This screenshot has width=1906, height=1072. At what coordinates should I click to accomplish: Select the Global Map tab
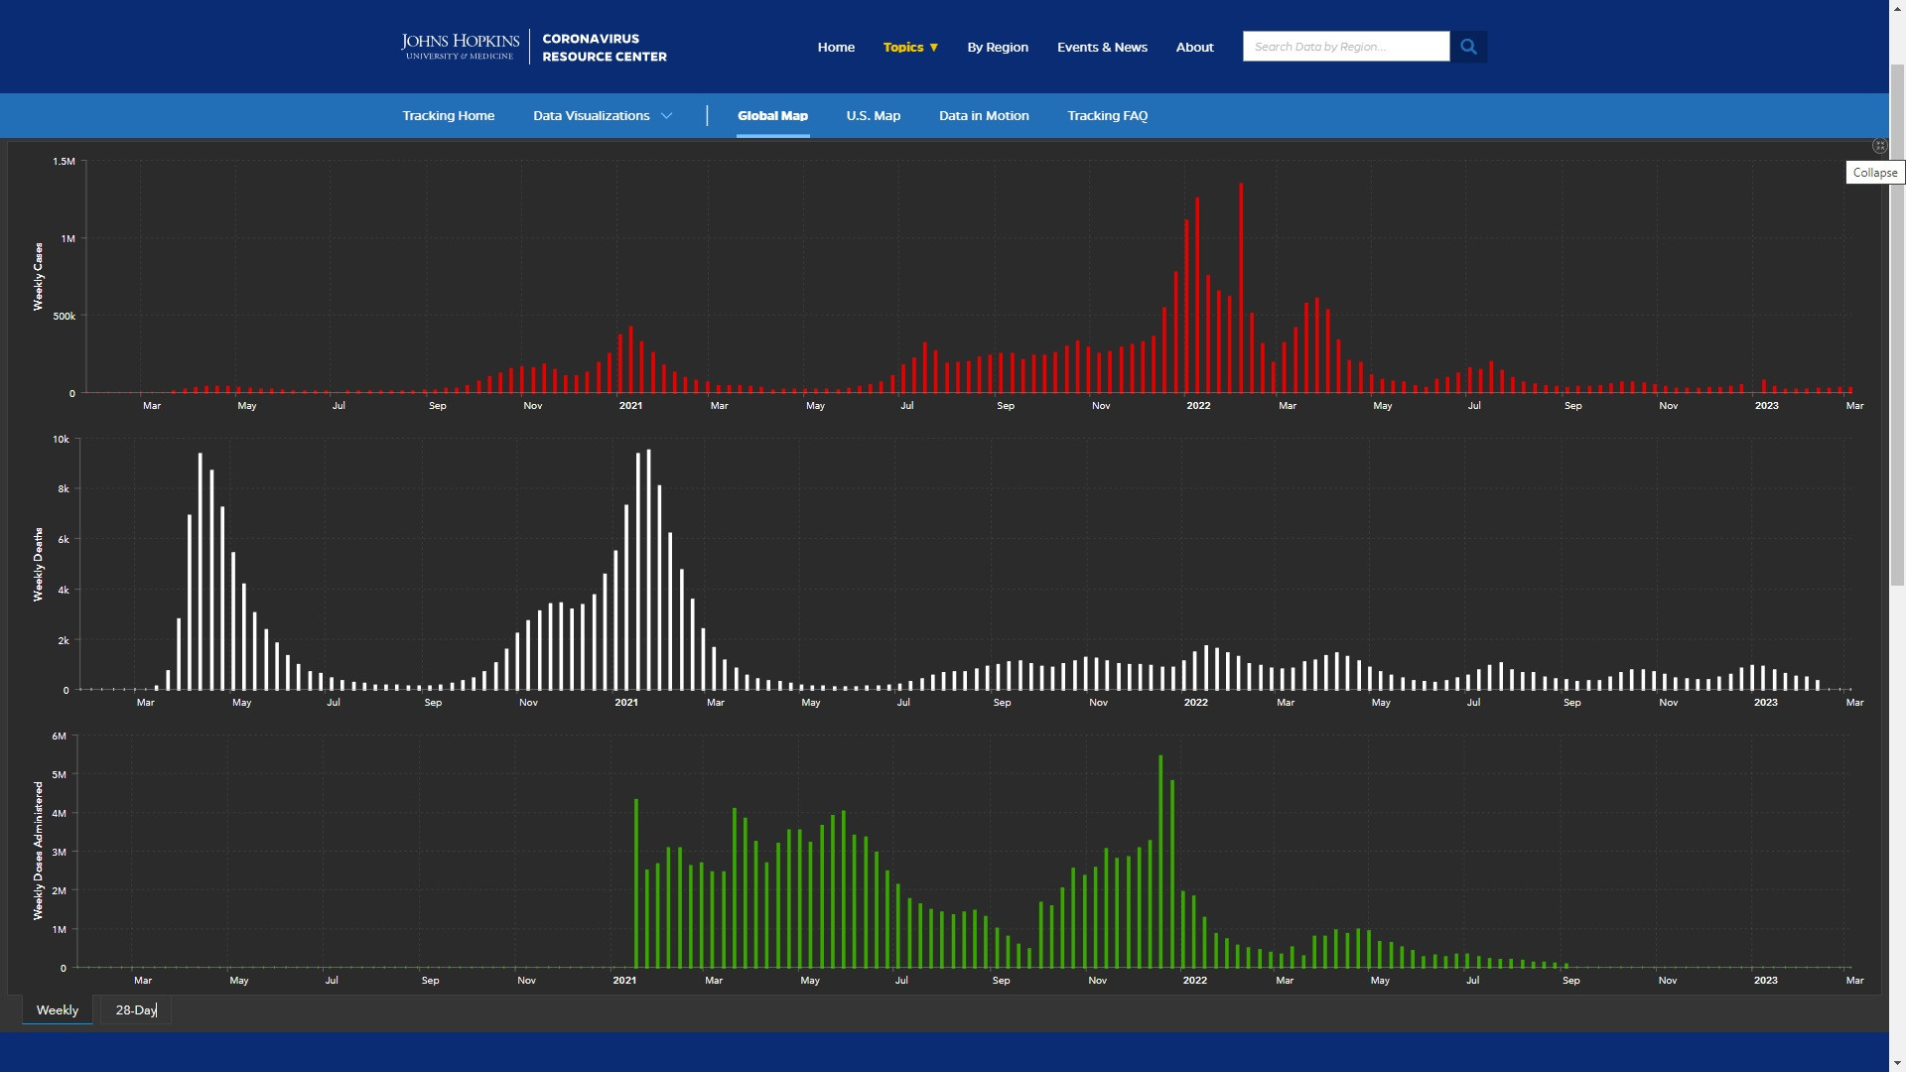point(772,116)
